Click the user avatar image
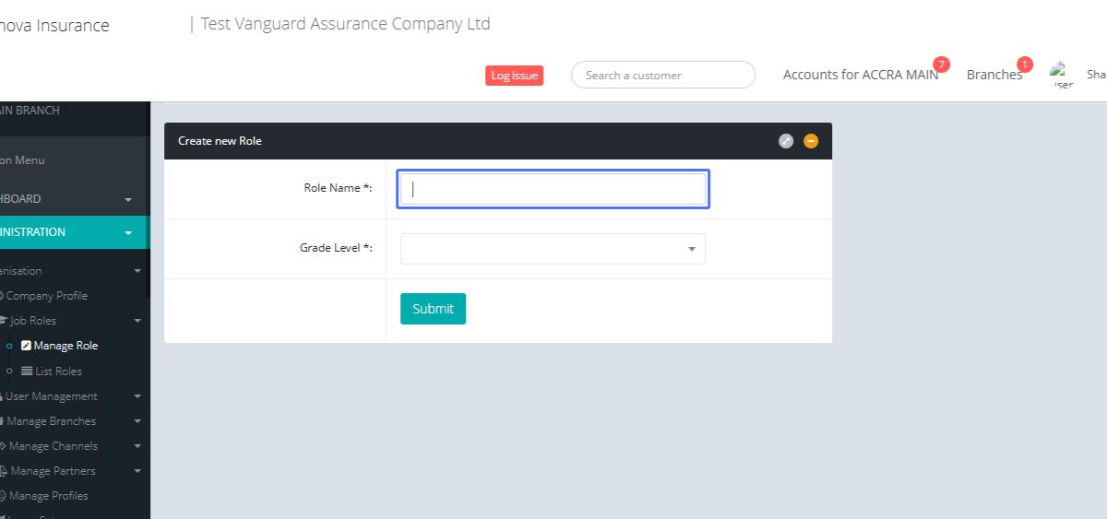 1061,74
